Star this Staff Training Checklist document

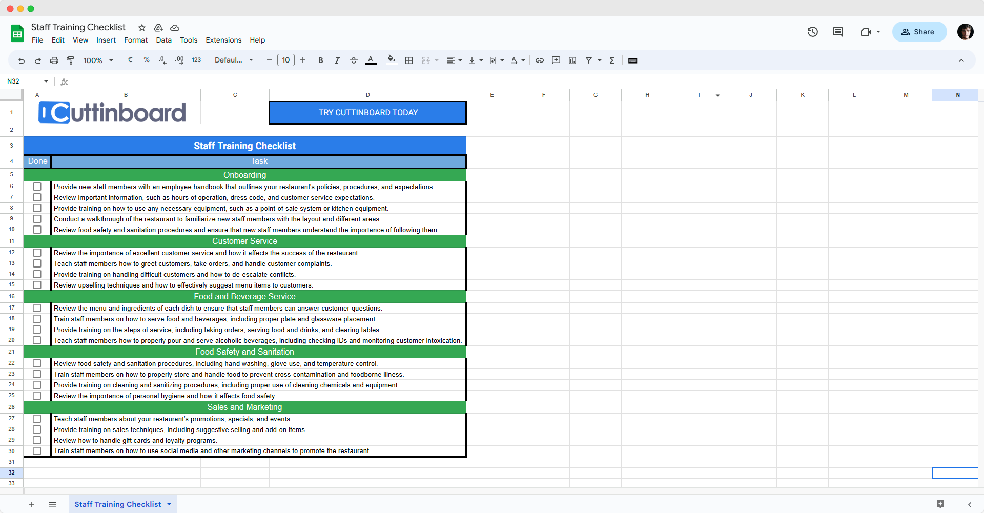pyautogui.click(x=142, y=28)
